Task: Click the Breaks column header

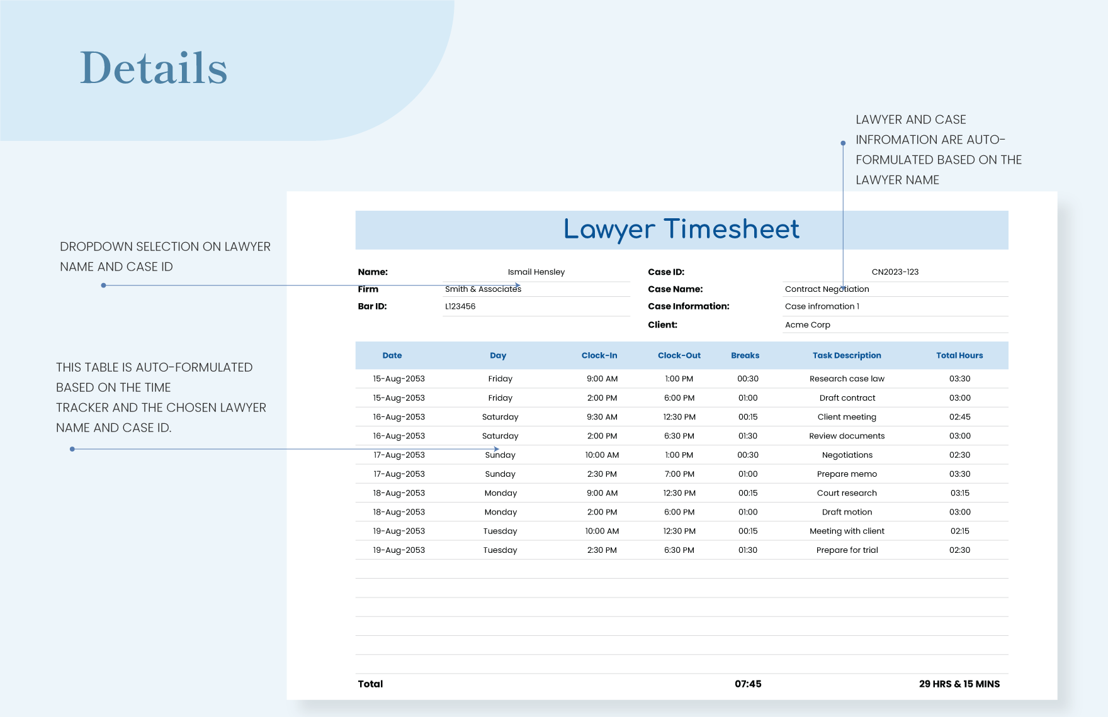Action: pyautogui.click(x=745, y=355)
